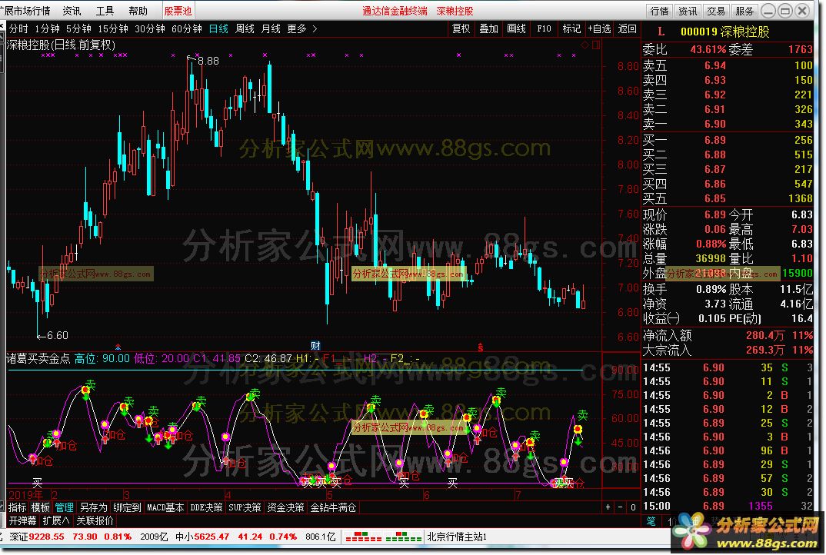Open the 股票池 stock pool
Image resolution: width=826 pixels, height=555 pixels.
178,11
